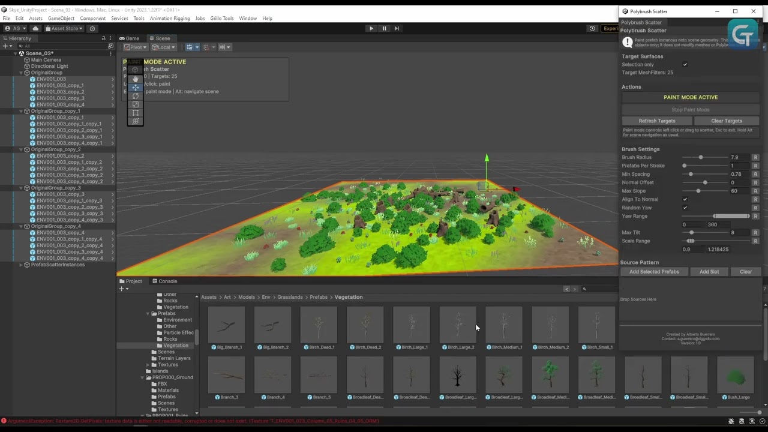
Task: Select the Project tab
Action: click(x=131, y=281)
